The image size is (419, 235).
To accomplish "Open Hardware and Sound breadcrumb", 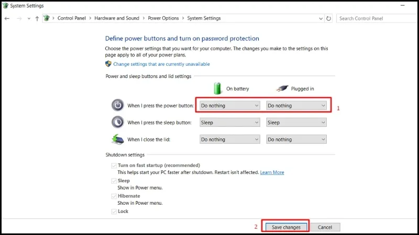I will point(117,18).
